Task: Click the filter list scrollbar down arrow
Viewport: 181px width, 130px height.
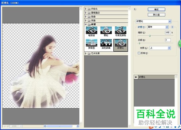Action: tap(129, 126)
